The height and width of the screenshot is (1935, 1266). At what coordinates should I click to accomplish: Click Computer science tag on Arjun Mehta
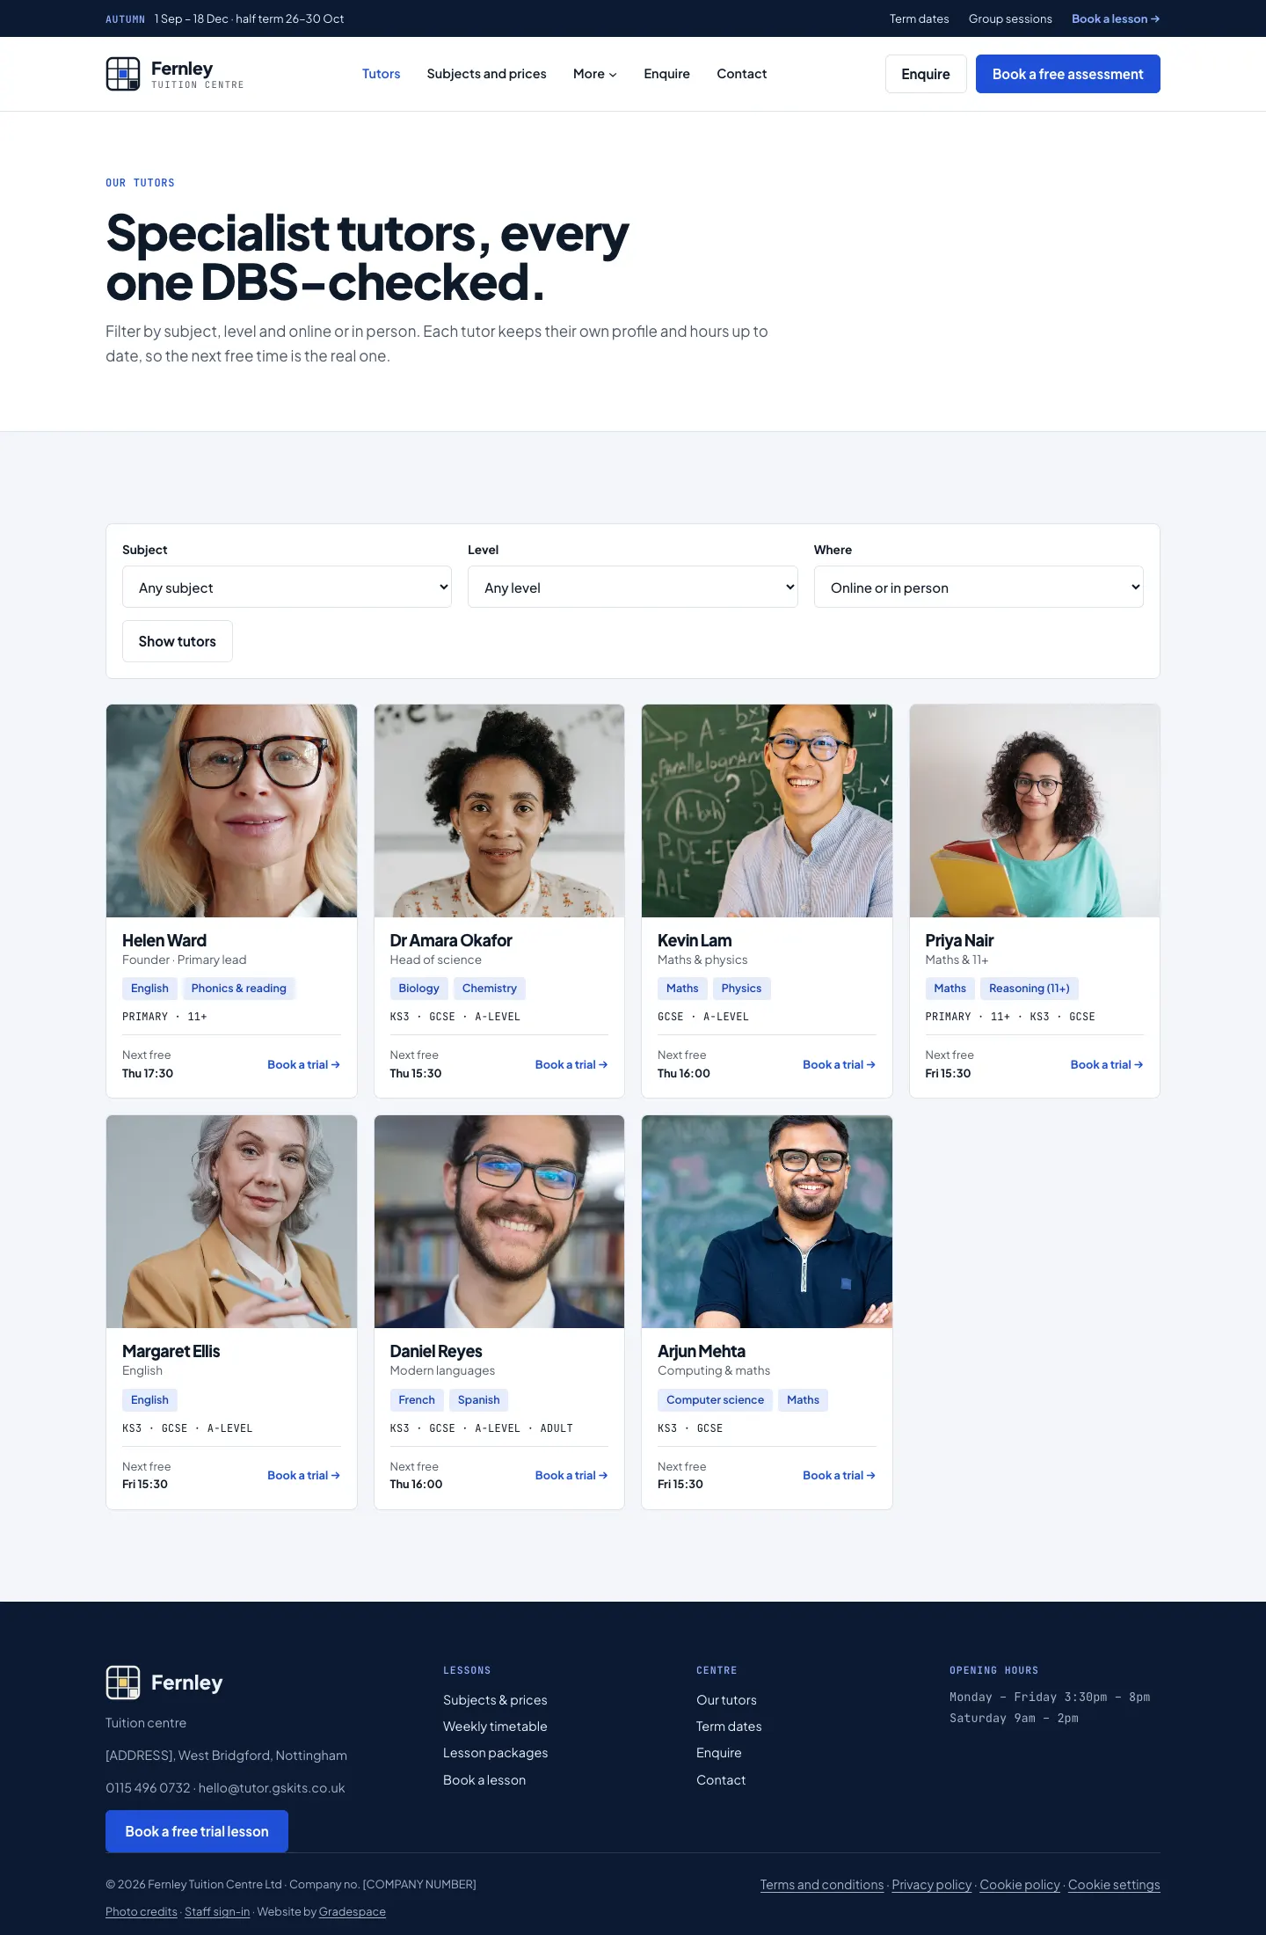click(x=715, y=1400)
